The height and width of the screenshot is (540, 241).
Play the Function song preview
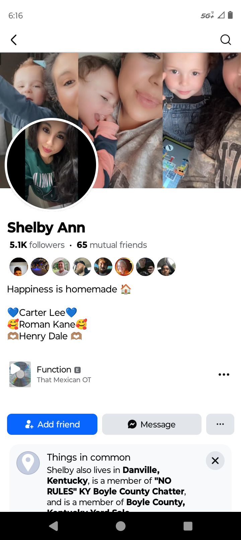20,374
